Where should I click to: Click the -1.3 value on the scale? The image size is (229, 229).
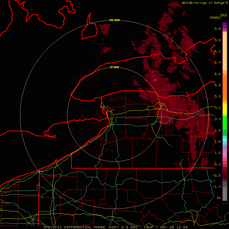(217, 187)
